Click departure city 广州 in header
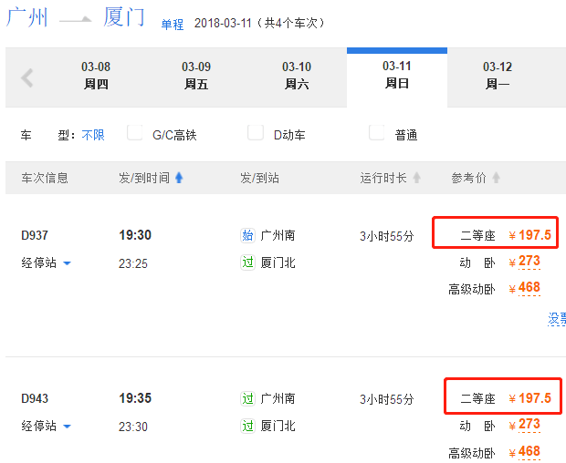This screenshot has height=463, width=566. click(x=27, y=17)
